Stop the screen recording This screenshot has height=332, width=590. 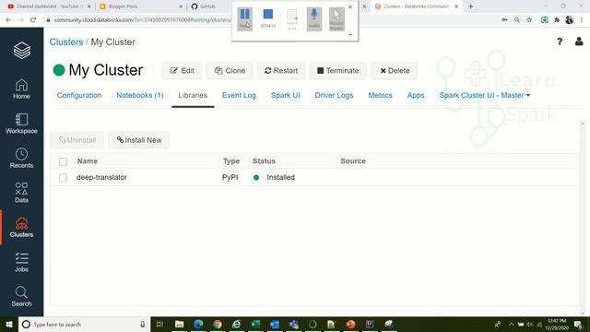coord(268,18)
